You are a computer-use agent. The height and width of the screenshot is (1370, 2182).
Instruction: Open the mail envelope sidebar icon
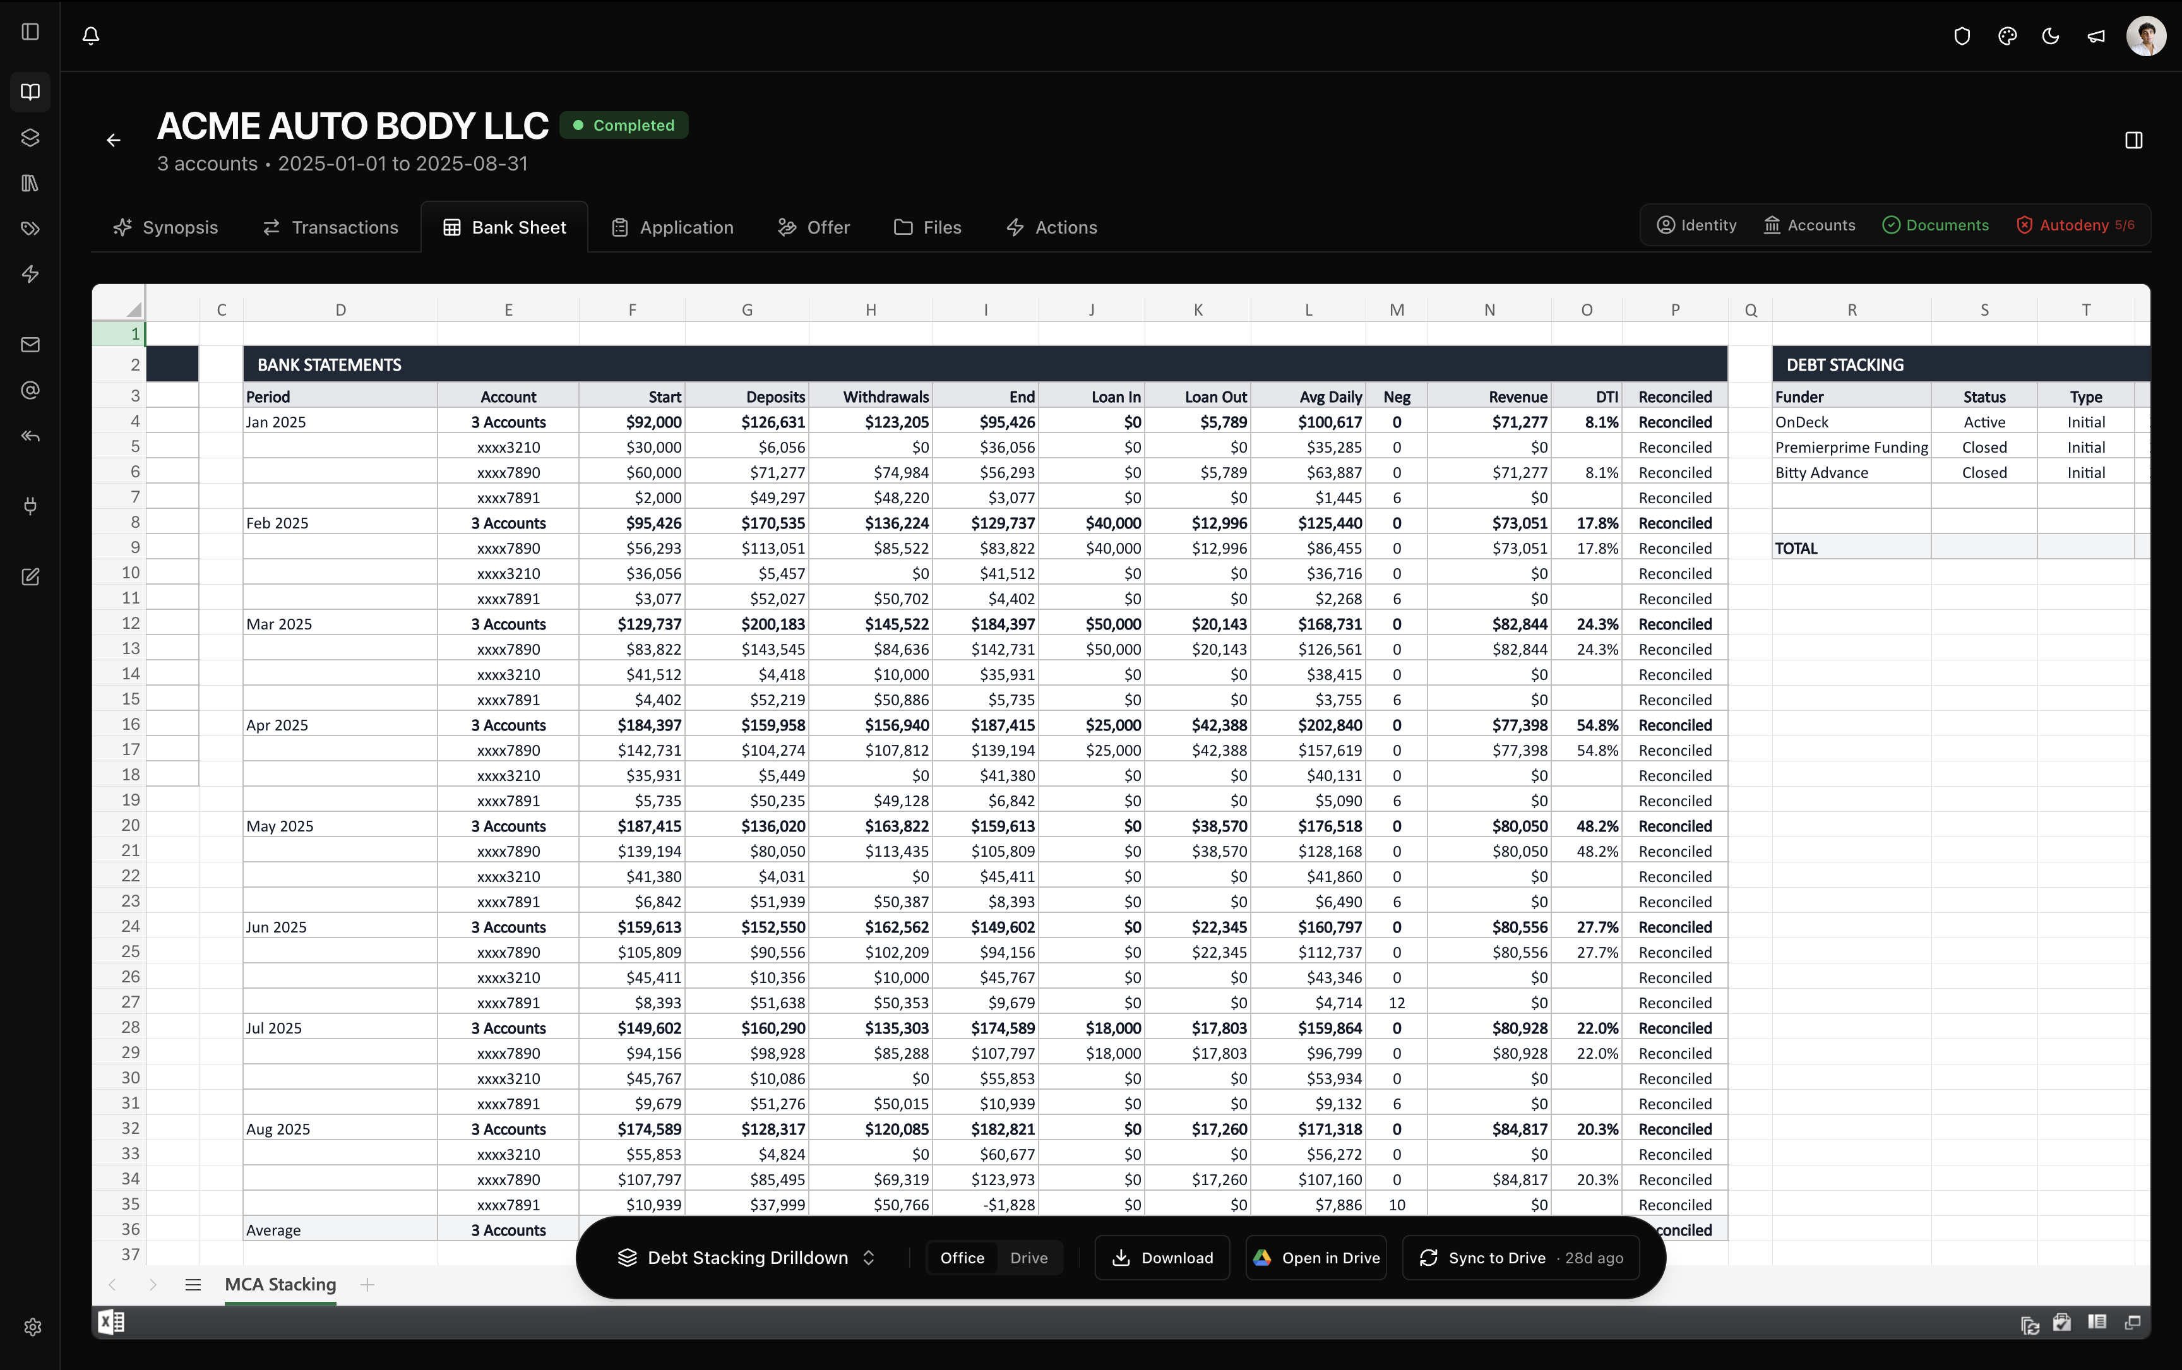pyautogui.click(x=30, y=344)
